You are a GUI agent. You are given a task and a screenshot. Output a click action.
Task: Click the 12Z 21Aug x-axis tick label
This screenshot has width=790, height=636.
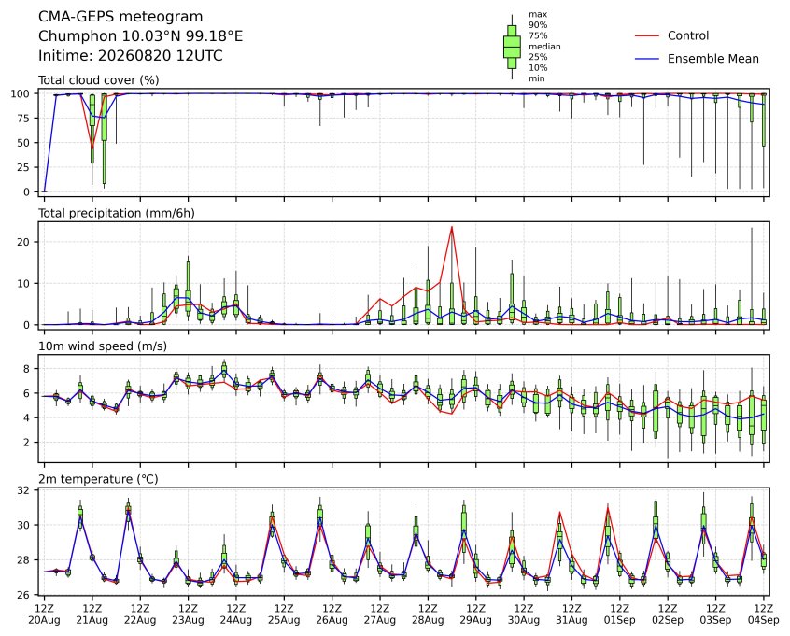(92, 615)
